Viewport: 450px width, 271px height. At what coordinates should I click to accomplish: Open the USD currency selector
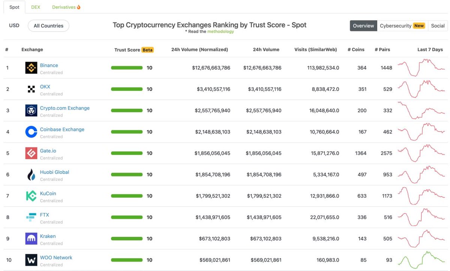tap(14, 26)
